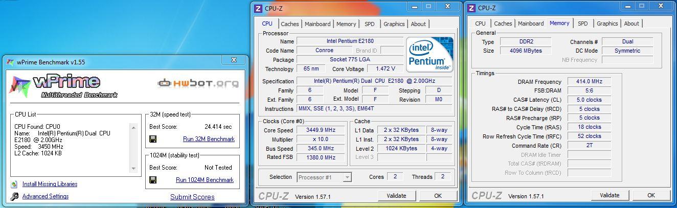677x208 pixels.
Task: Switch to the CPU tab in the right CPU-Z
Action: pyautogui.click(x=481, y=24)
